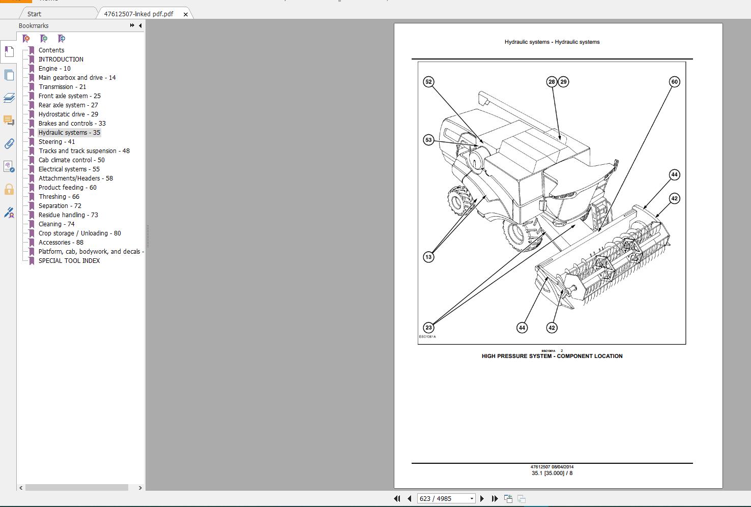Collapse the Bookmarks panel with left arrow
Viewport: 751px width, 507px height.
pyautogui.click(x=140, y=25)
